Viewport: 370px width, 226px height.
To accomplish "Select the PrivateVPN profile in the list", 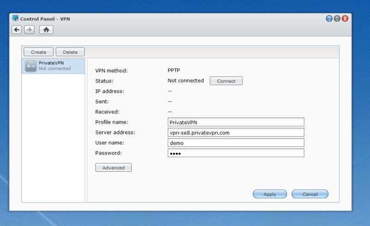I will (53, 66).
